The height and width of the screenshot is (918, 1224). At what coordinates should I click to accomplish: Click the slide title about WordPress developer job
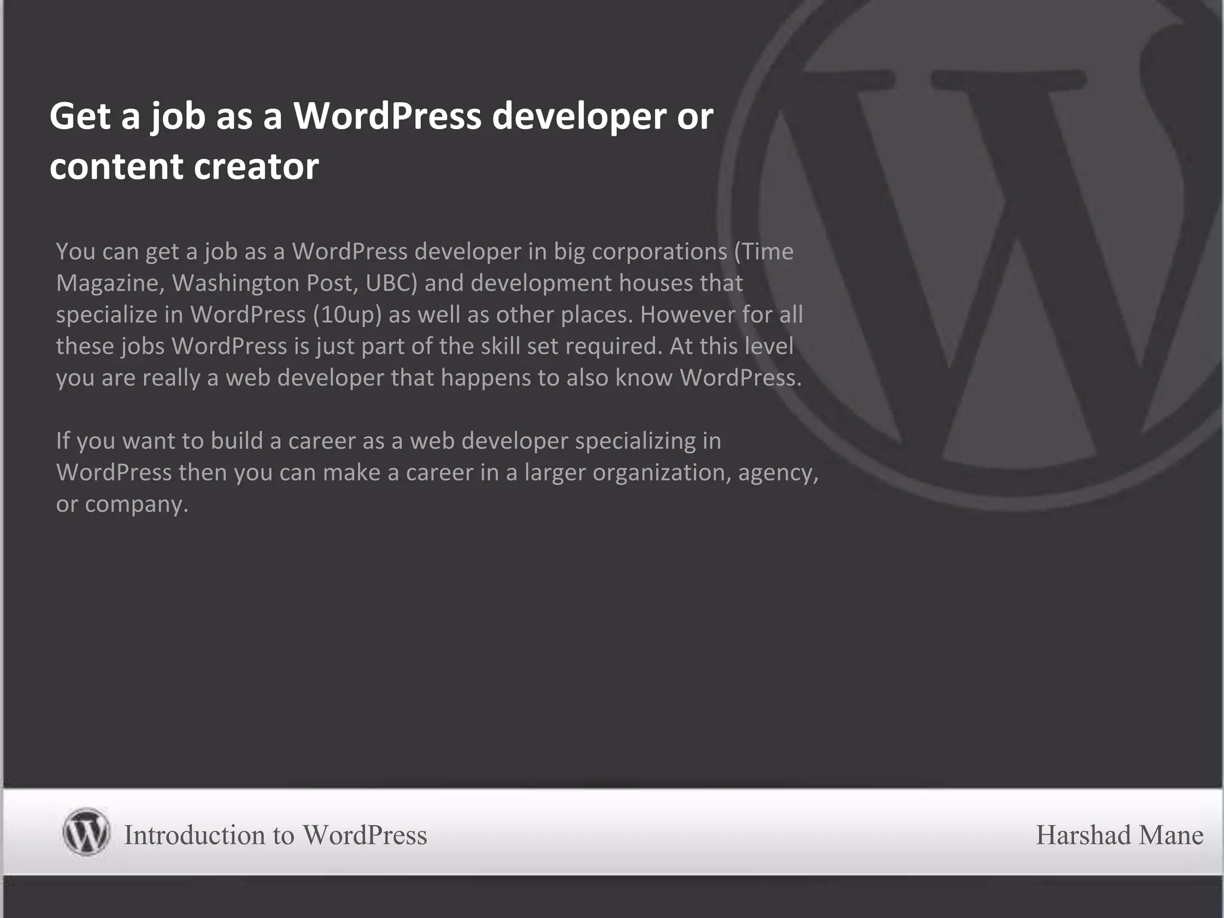(x=381, y=140)
